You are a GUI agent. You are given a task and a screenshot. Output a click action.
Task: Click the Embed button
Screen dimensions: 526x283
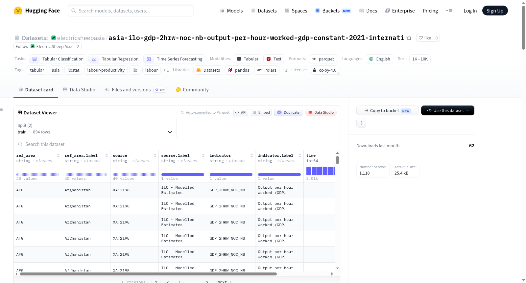(261, 112)
